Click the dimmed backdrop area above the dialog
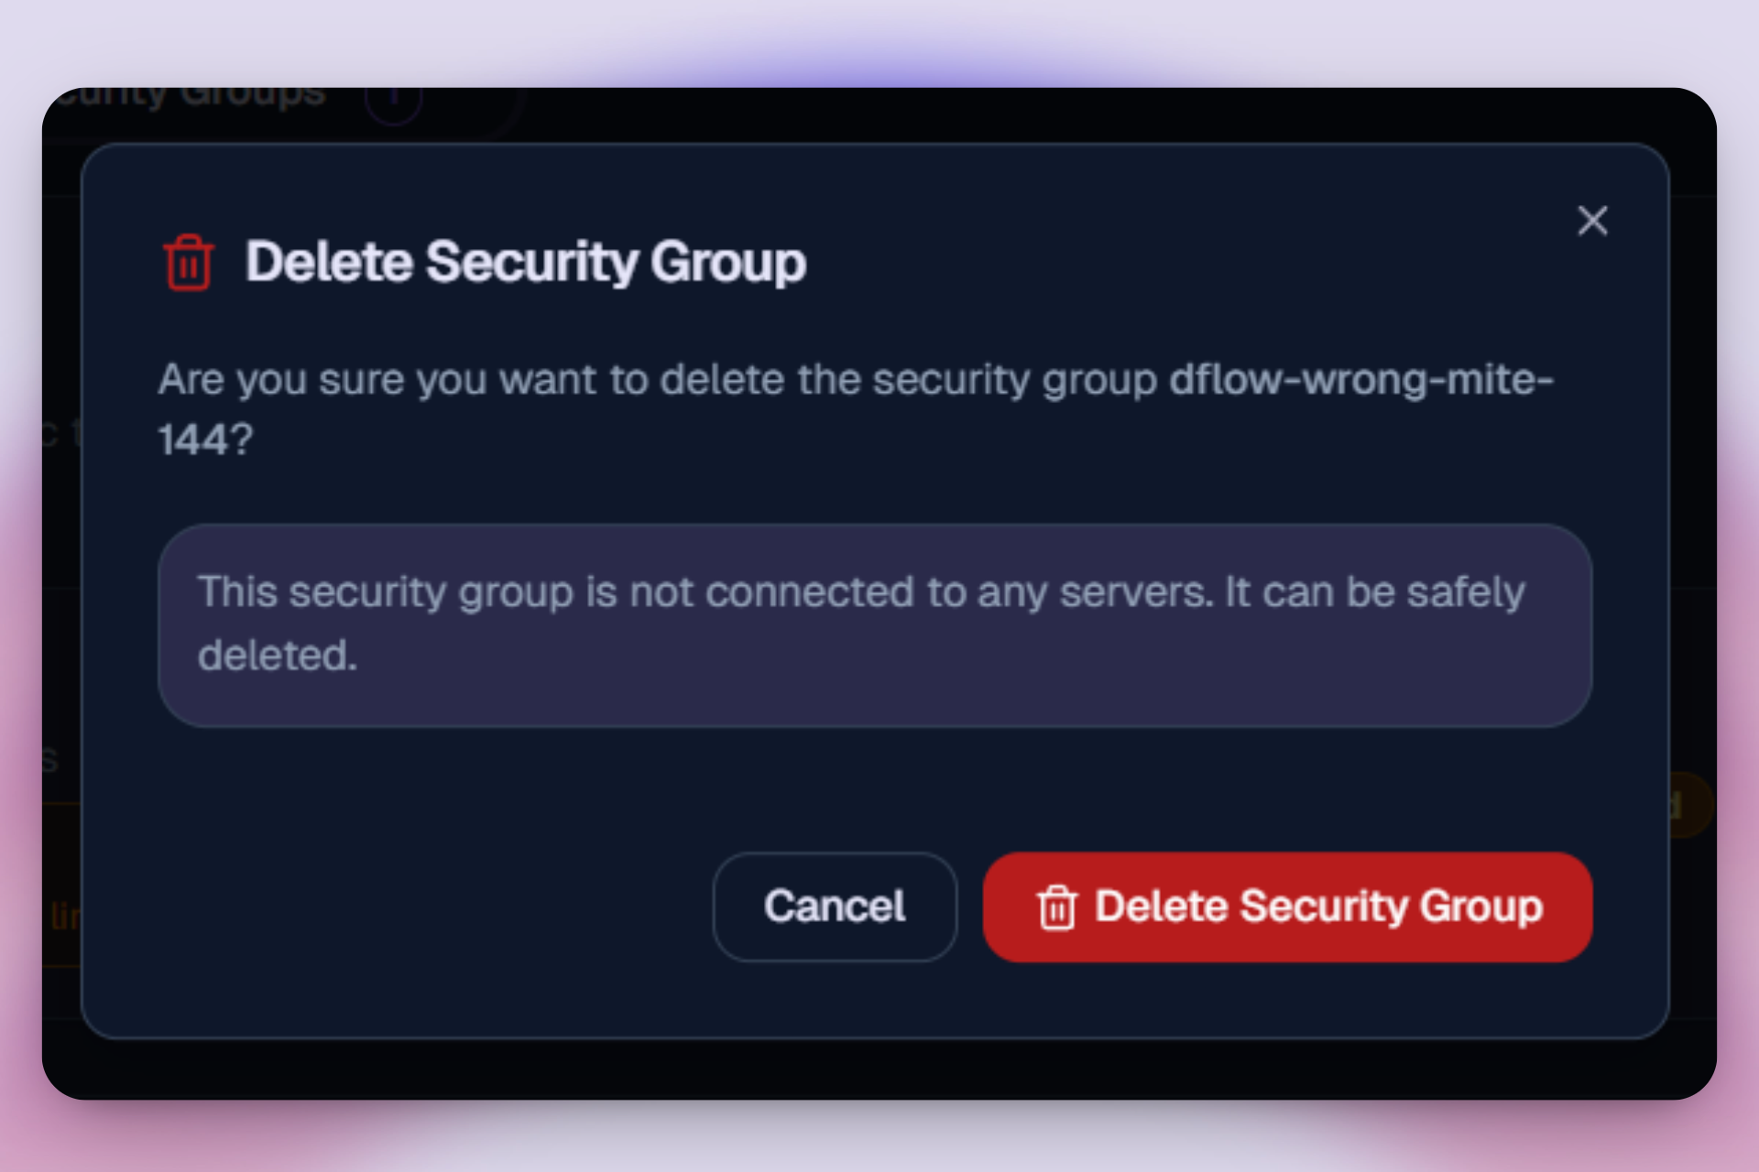The image size is (1759, 1172). [1008, 114]
